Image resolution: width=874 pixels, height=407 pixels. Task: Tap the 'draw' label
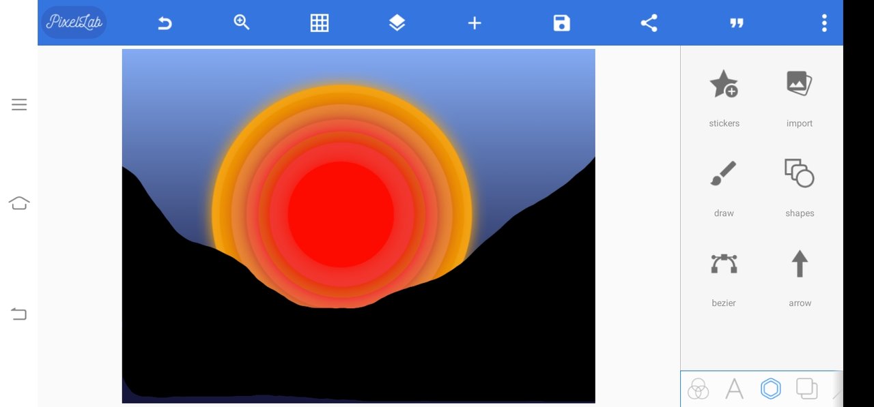coord(724,213)
